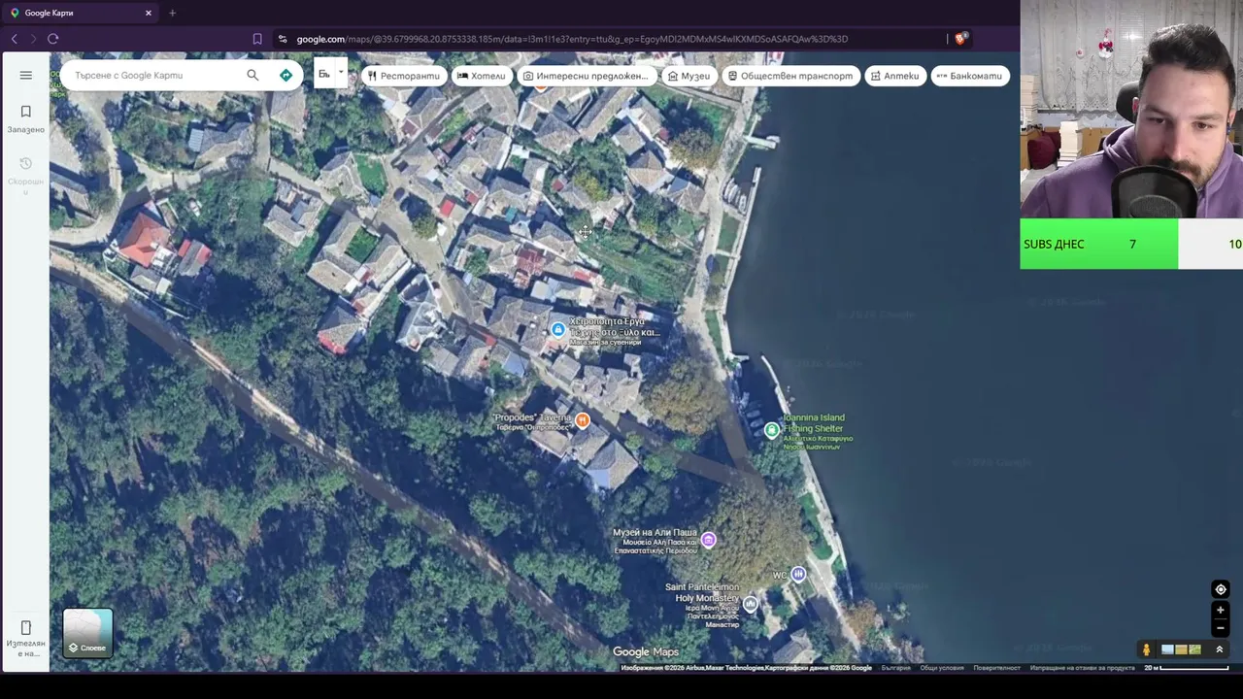Select the Google Карти browser tab
Screen dimensions: 1243x699
pos(80,13)
